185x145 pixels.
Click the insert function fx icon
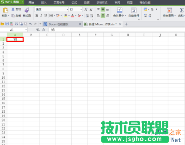(44, 30)
